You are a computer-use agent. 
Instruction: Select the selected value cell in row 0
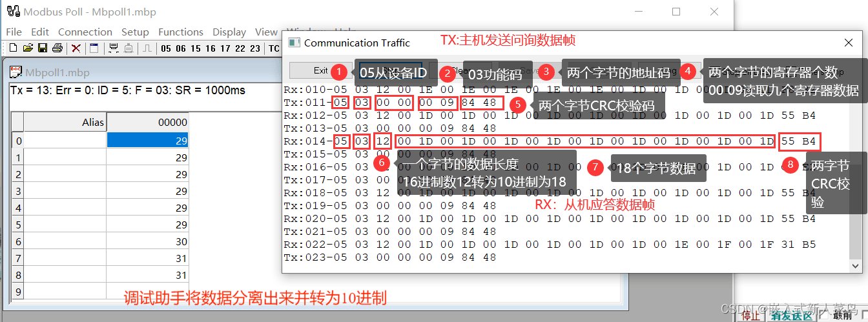pyautogui.click(x=148, y=140)
